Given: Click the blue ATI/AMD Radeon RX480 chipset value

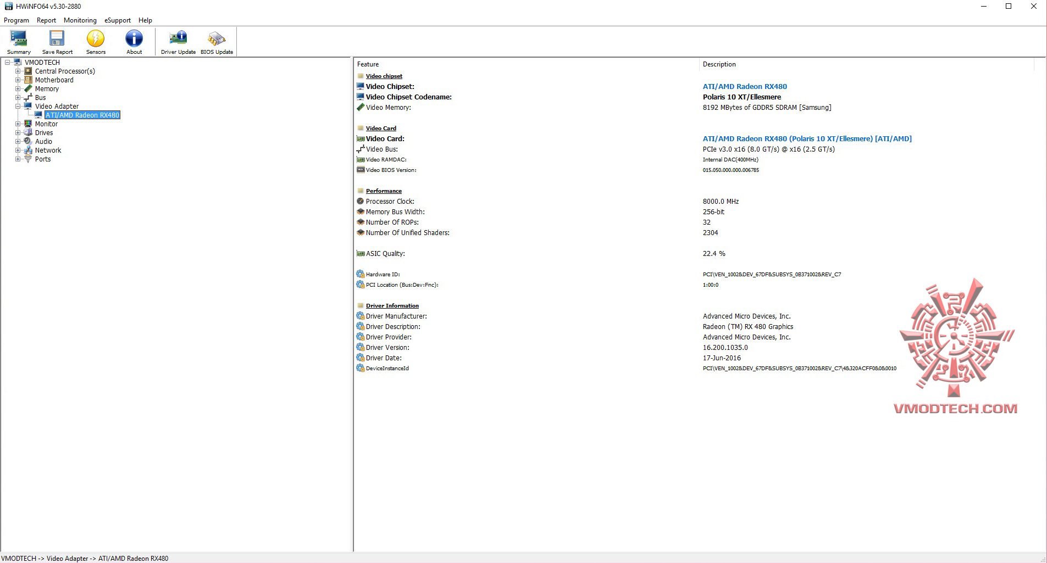Looking at the screenshot, I should (x=745, y=87).
